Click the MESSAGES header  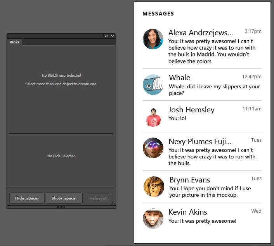tap(158, 14)
